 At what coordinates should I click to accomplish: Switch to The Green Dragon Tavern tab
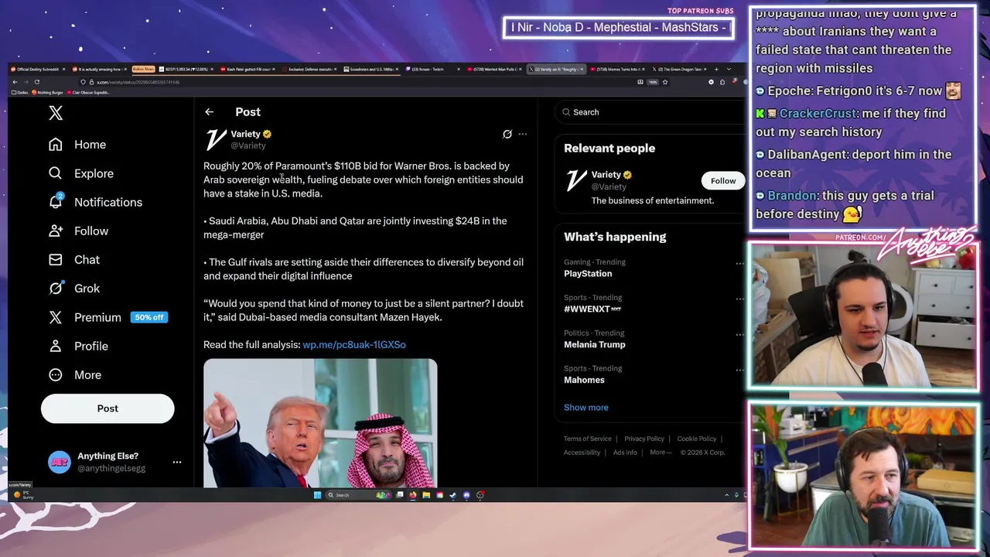click(678, 70)
